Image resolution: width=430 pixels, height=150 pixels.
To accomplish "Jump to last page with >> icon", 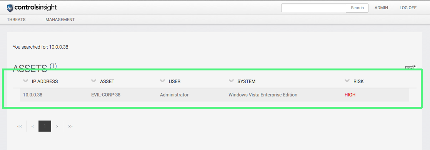I will 70,126.
